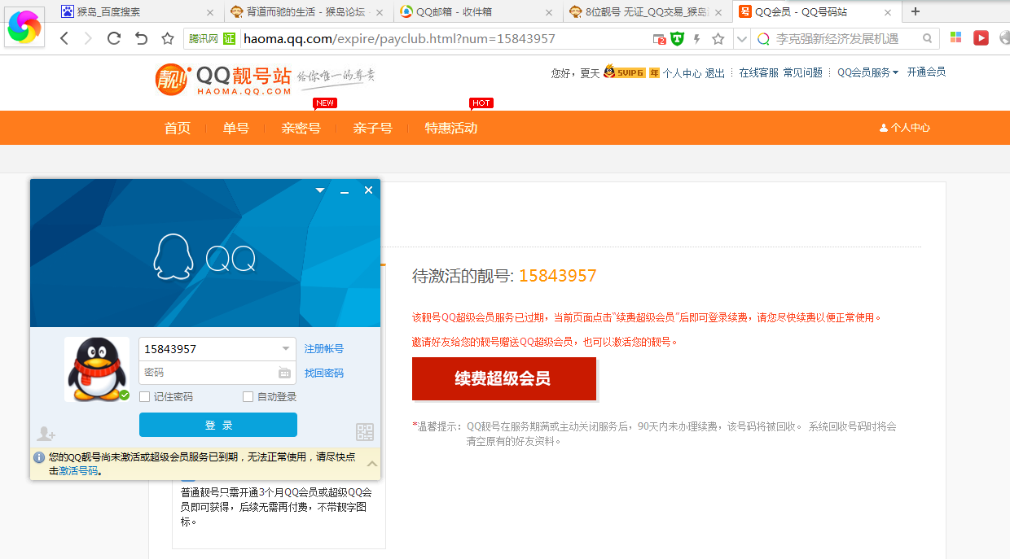Click the 找回密码 link
Viewport: 1010px width, 559px height.
pyautogui.click(x=324, y=373)
